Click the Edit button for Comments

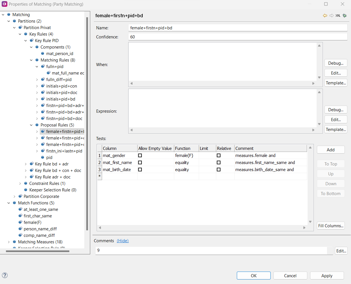point(341,251)
